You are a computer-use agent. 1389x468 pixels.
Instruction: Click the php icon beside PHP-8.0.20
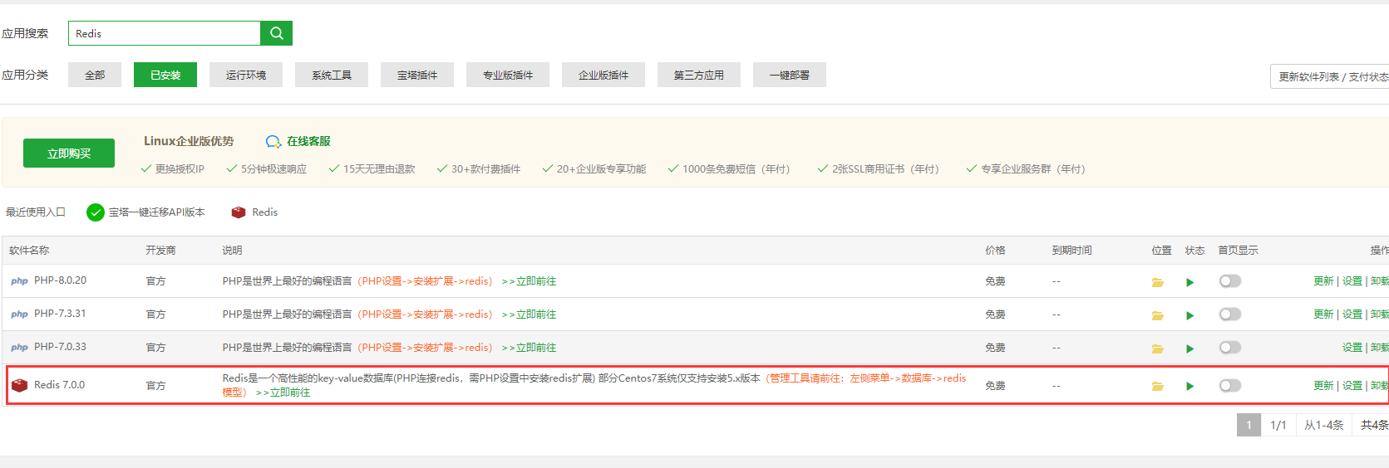coord(19,281)
